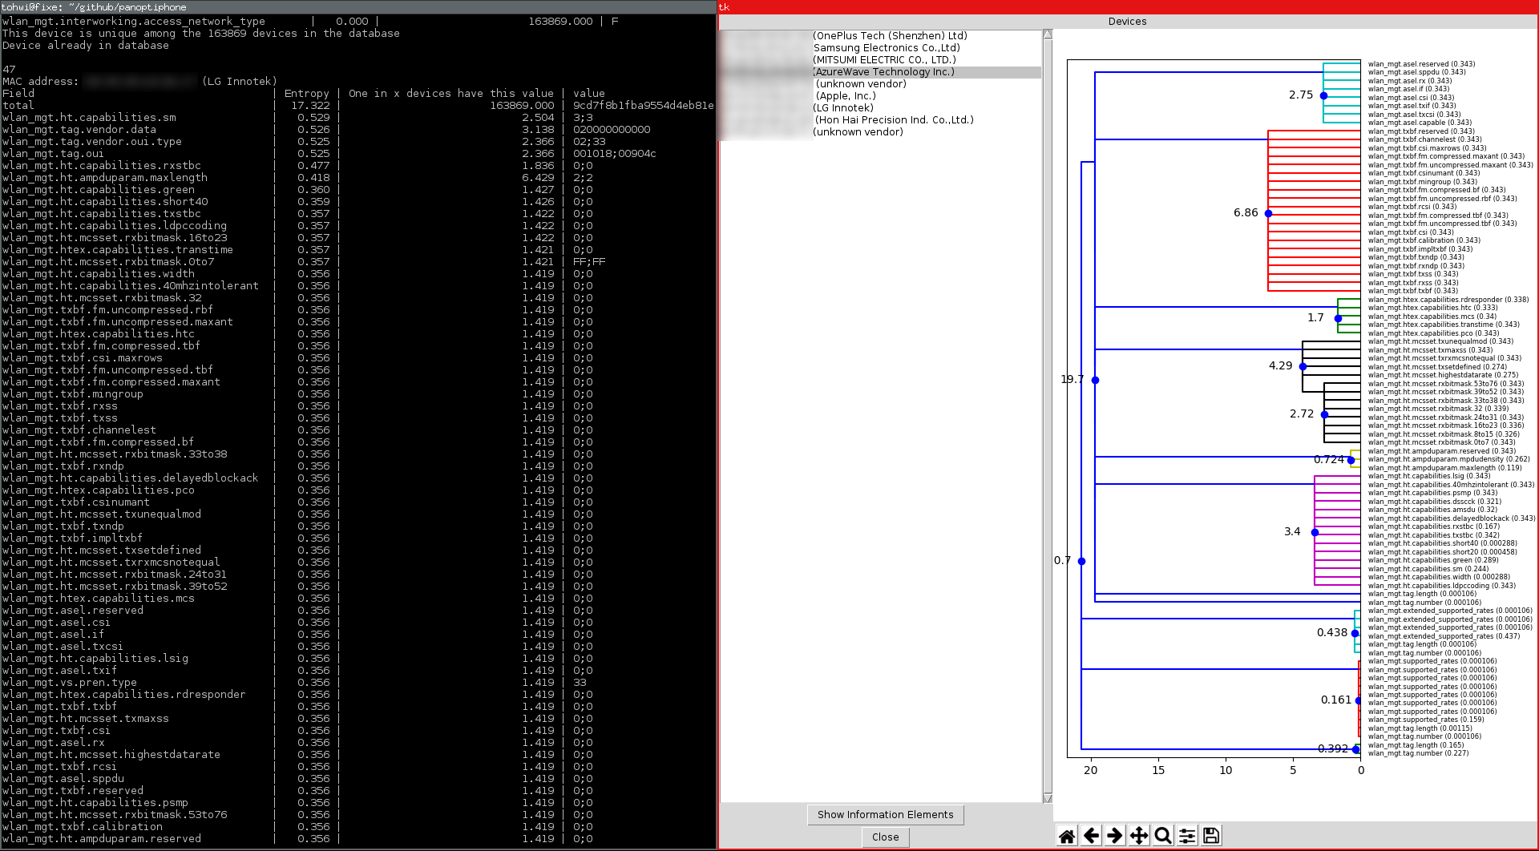Click the Entropy column header in terminal

(306, 94)
